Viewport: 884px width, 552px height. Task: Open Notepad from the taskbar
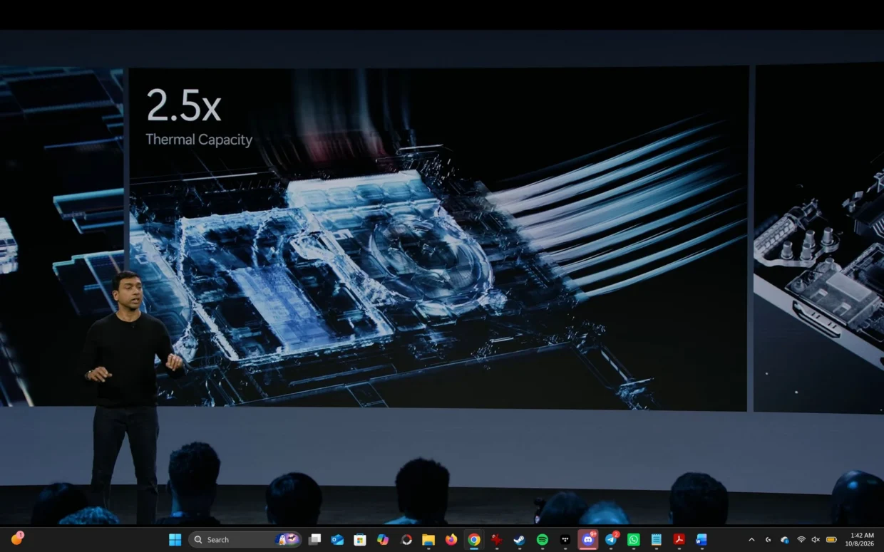657,540
